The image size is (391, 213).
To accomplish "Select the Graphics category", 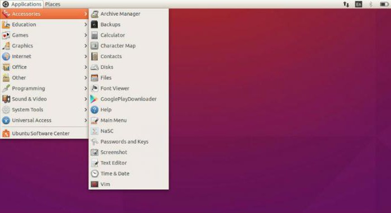I will tap(44, 46).
